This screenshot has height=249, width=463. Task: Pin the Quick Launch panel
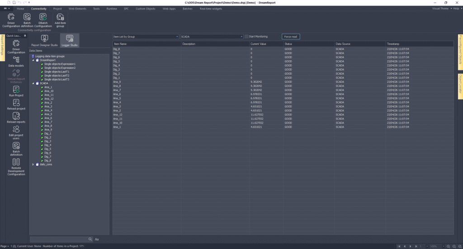25,36
